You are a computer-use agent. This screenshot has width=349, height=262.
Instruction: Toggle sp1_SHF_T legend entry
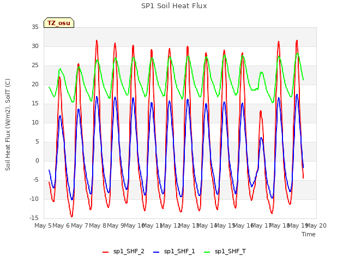(225, 252)
